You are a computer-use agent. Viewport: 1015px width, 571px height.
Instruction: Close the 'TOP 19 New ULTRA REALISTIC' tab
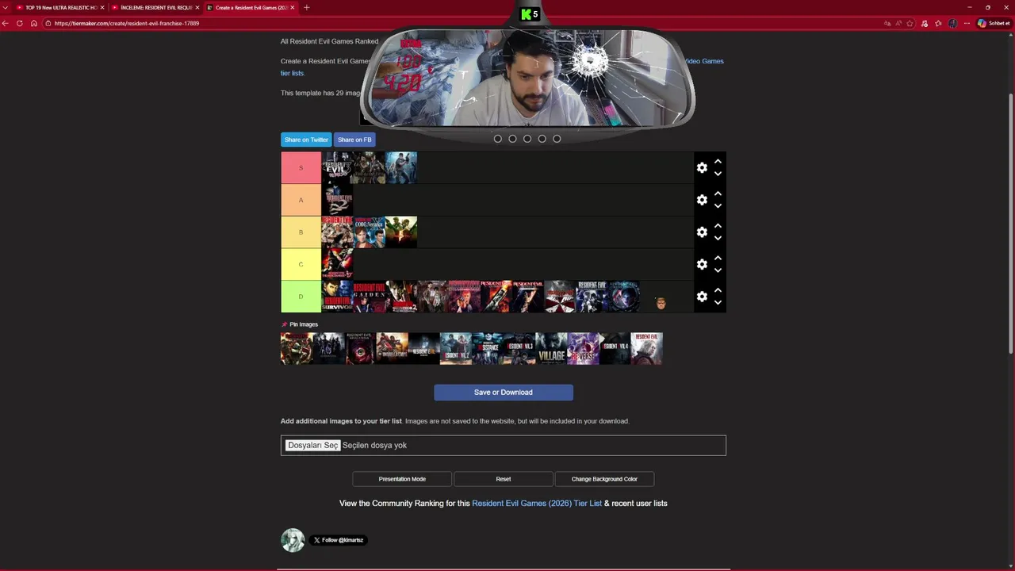102,7
